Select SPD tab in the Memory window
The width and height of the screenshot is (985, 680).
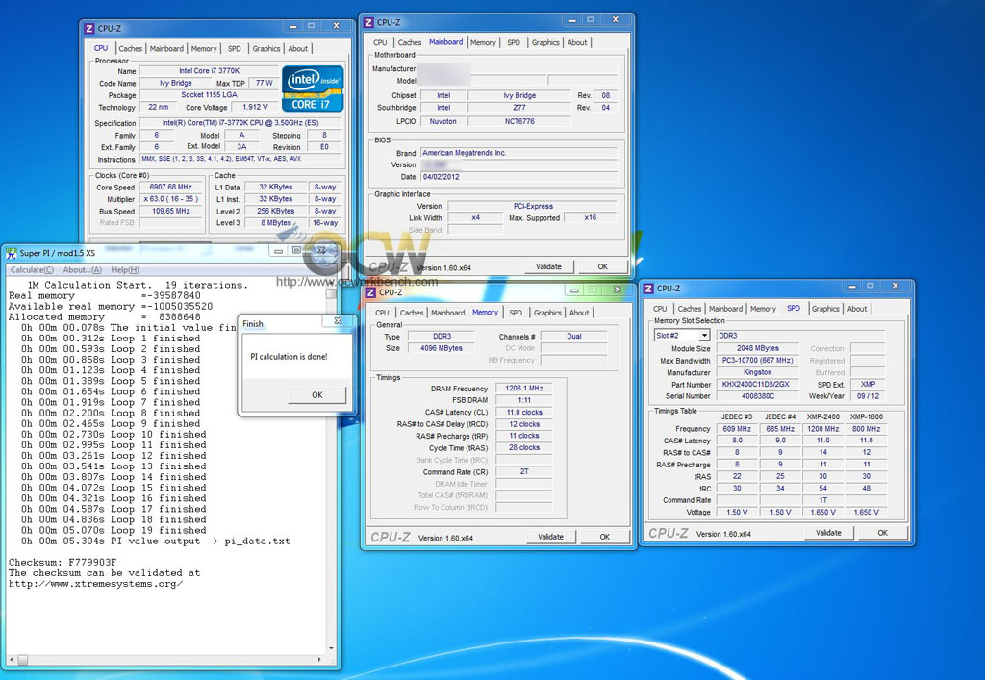click(516, 313)
